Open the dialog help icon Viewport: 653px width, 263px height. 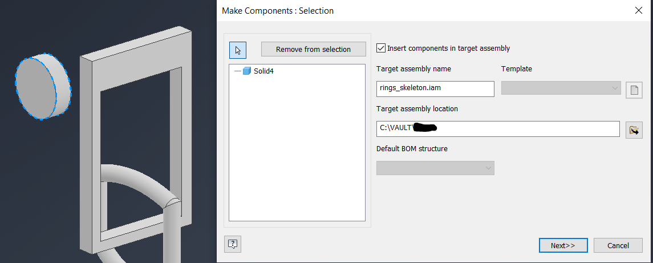pyautogui.click(x=233, y=244)
